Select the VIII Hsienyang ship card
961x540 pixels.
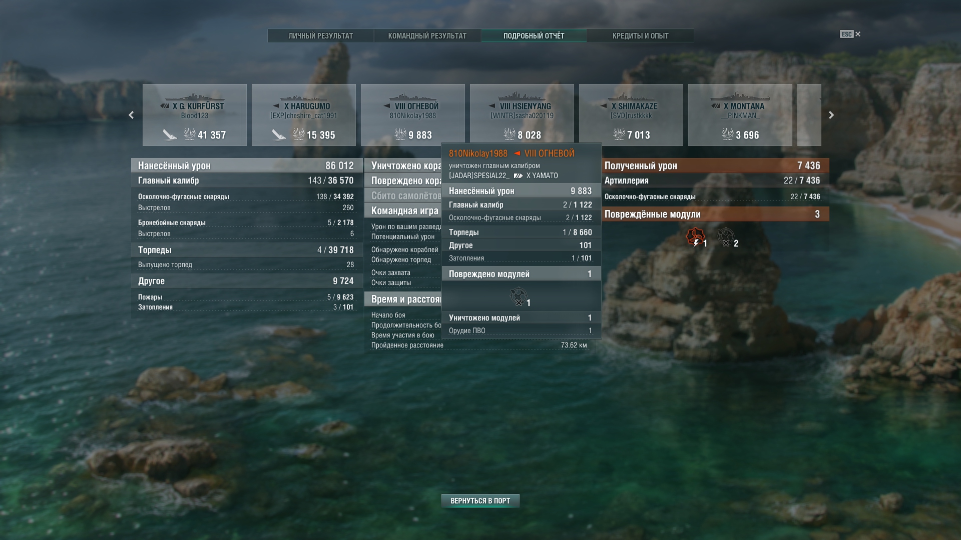[522, 115]
